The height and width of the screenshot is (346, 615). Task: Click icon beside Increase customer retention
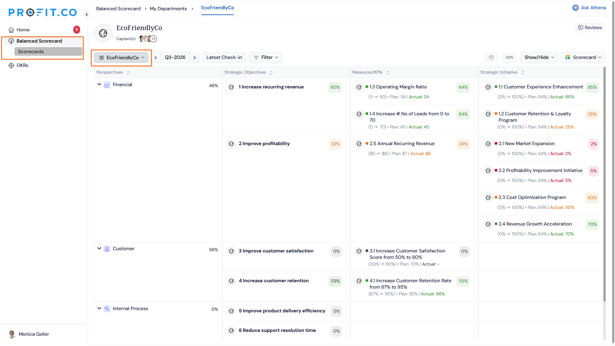[x=231, y=281]
